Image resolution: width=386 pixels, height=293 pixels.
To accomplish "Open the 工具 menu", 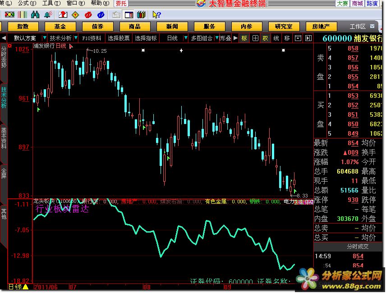I will 51,4.
